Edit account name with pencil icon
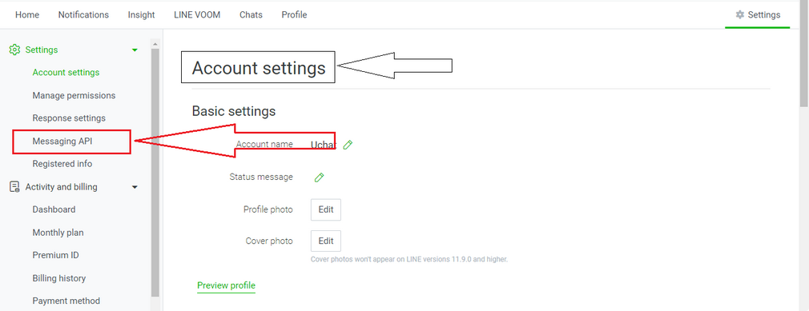 348,145
